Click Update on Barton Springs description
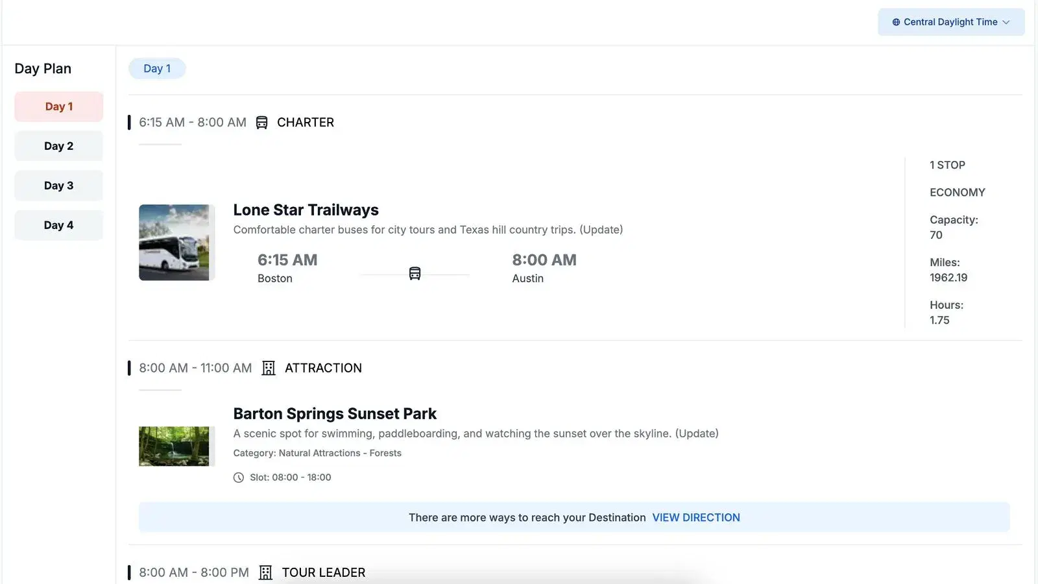The image size is (1038, 584). 698,433
